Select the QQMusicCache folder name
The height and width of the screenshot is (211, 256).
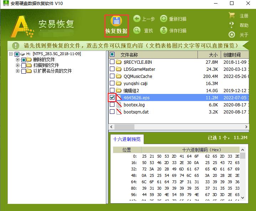pyautogui.click(x=138, y=76)
